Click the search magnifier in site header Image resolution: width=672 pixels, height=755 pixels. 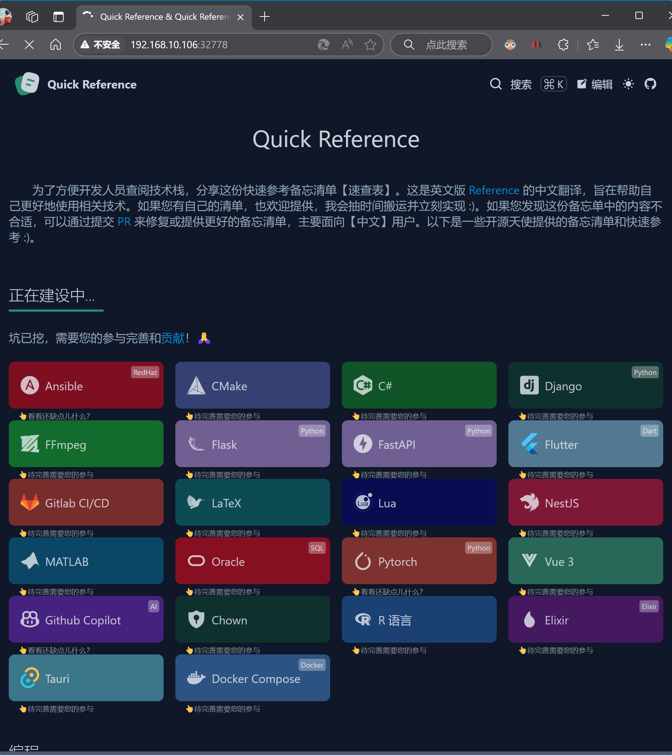496,84
